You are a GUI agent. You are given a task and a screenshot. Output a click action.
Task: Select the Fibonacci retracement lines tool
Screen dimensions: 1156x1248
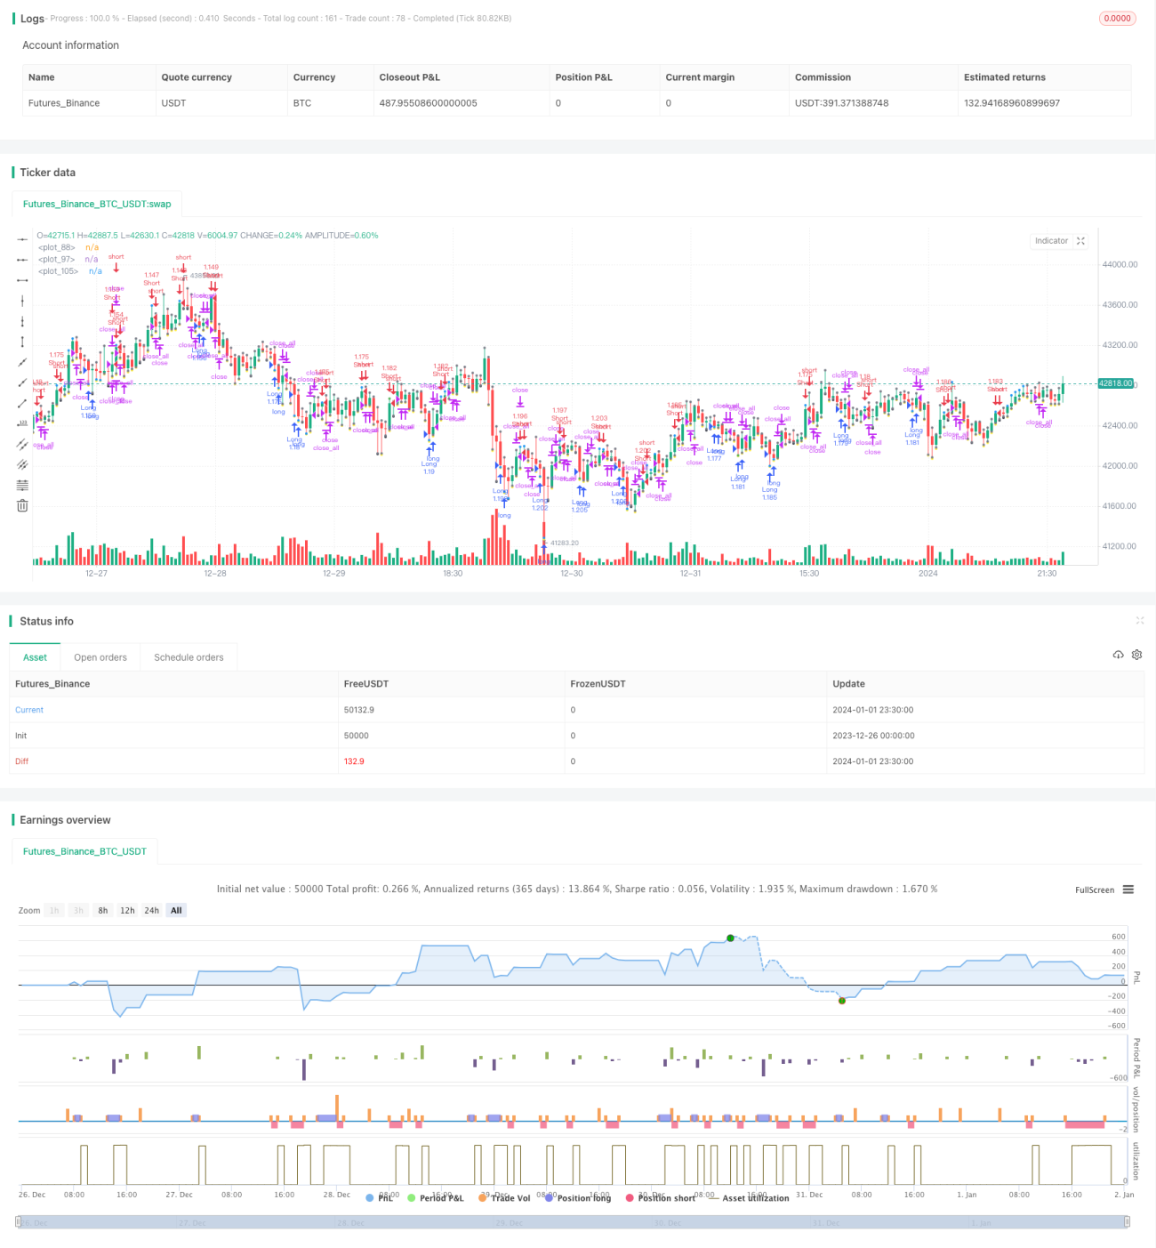(22, 485)
